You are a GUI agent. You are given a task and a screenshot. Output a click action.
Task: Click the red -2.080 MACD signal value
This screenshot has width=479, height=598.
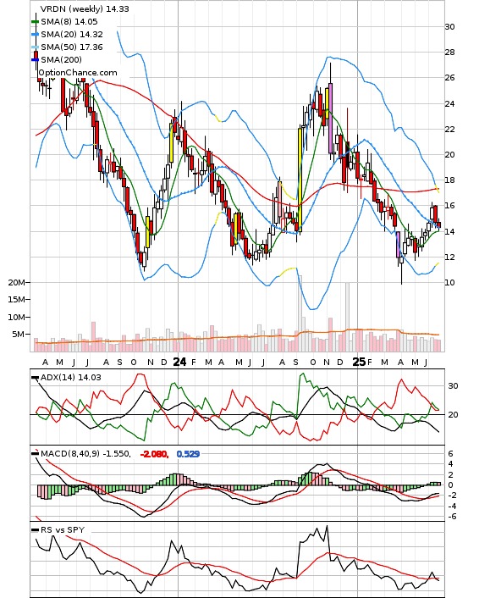(154, 454)
